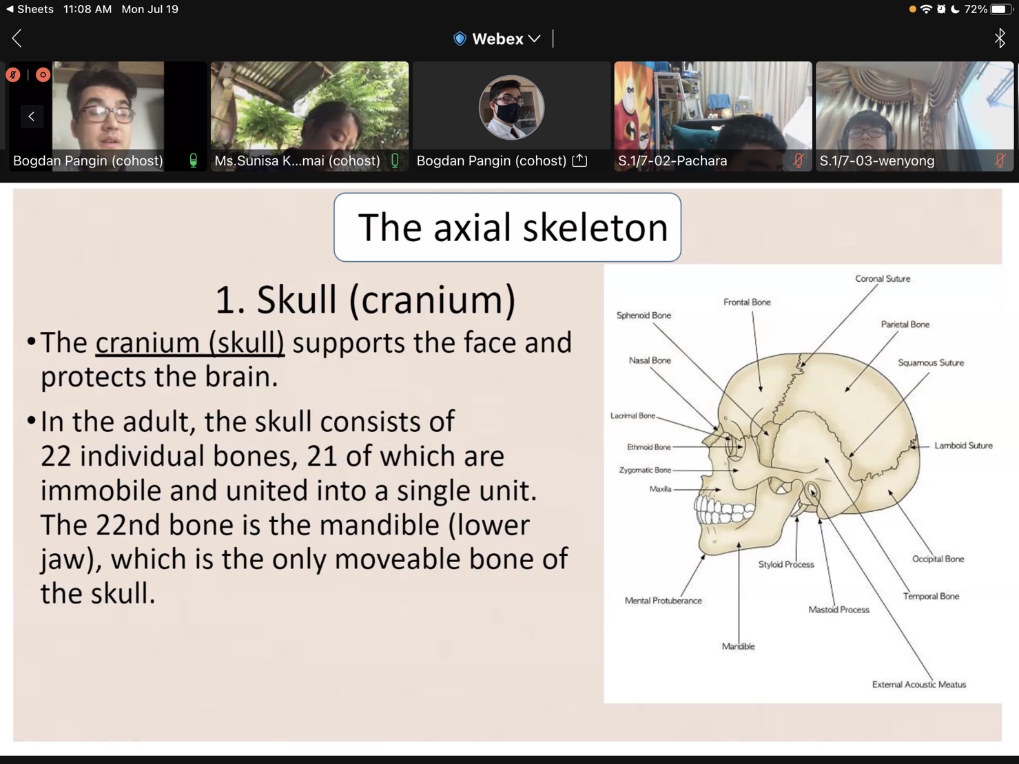Viewport: 1019px width, 764px height.
Task: Tap 'Ethmoid Bone' label on diagram
Action: click(x=648, y=447)
